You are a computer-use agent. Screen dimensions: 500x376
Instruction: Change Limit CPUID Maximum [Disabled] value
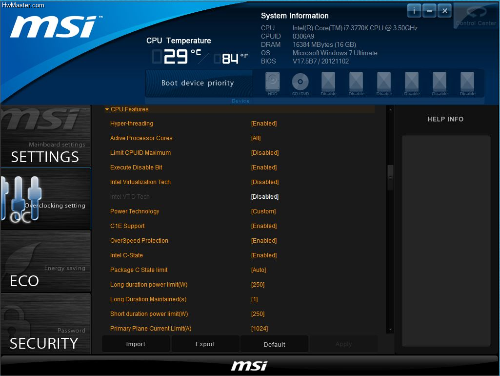[x=265, y=153]
